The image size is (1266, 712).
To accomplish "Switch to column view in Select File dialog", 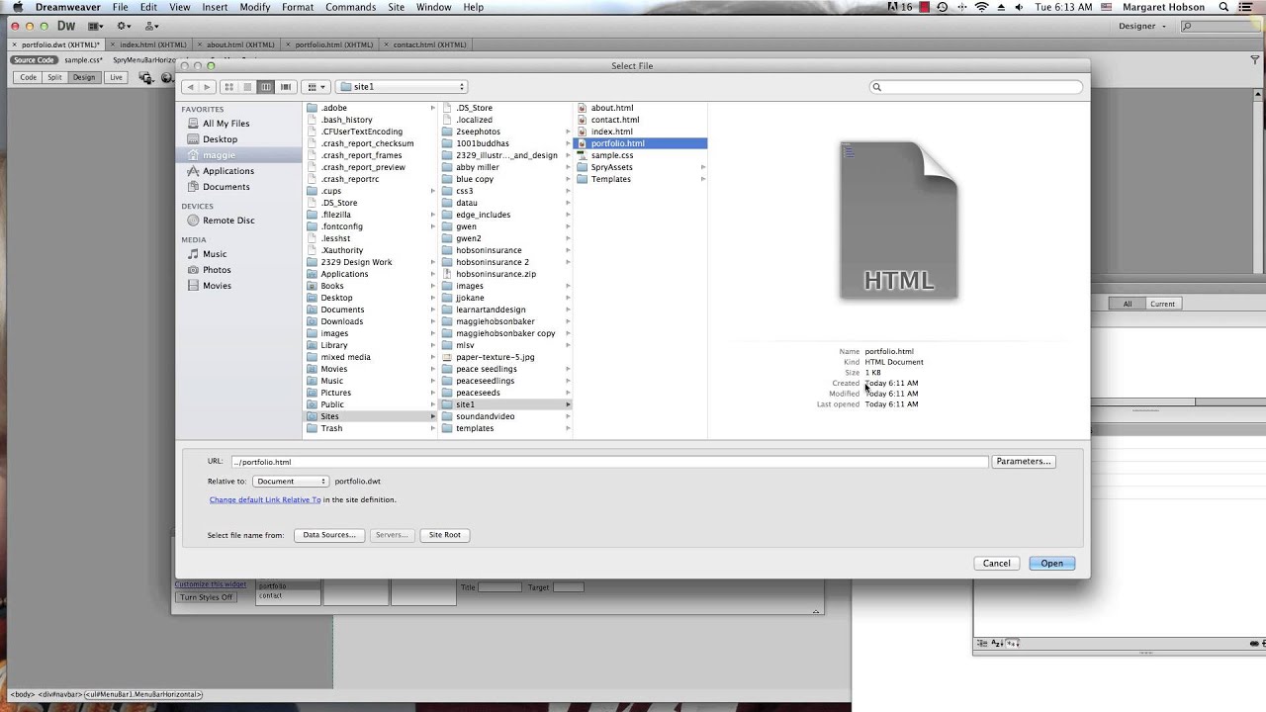I will click(x=266, y=87).
